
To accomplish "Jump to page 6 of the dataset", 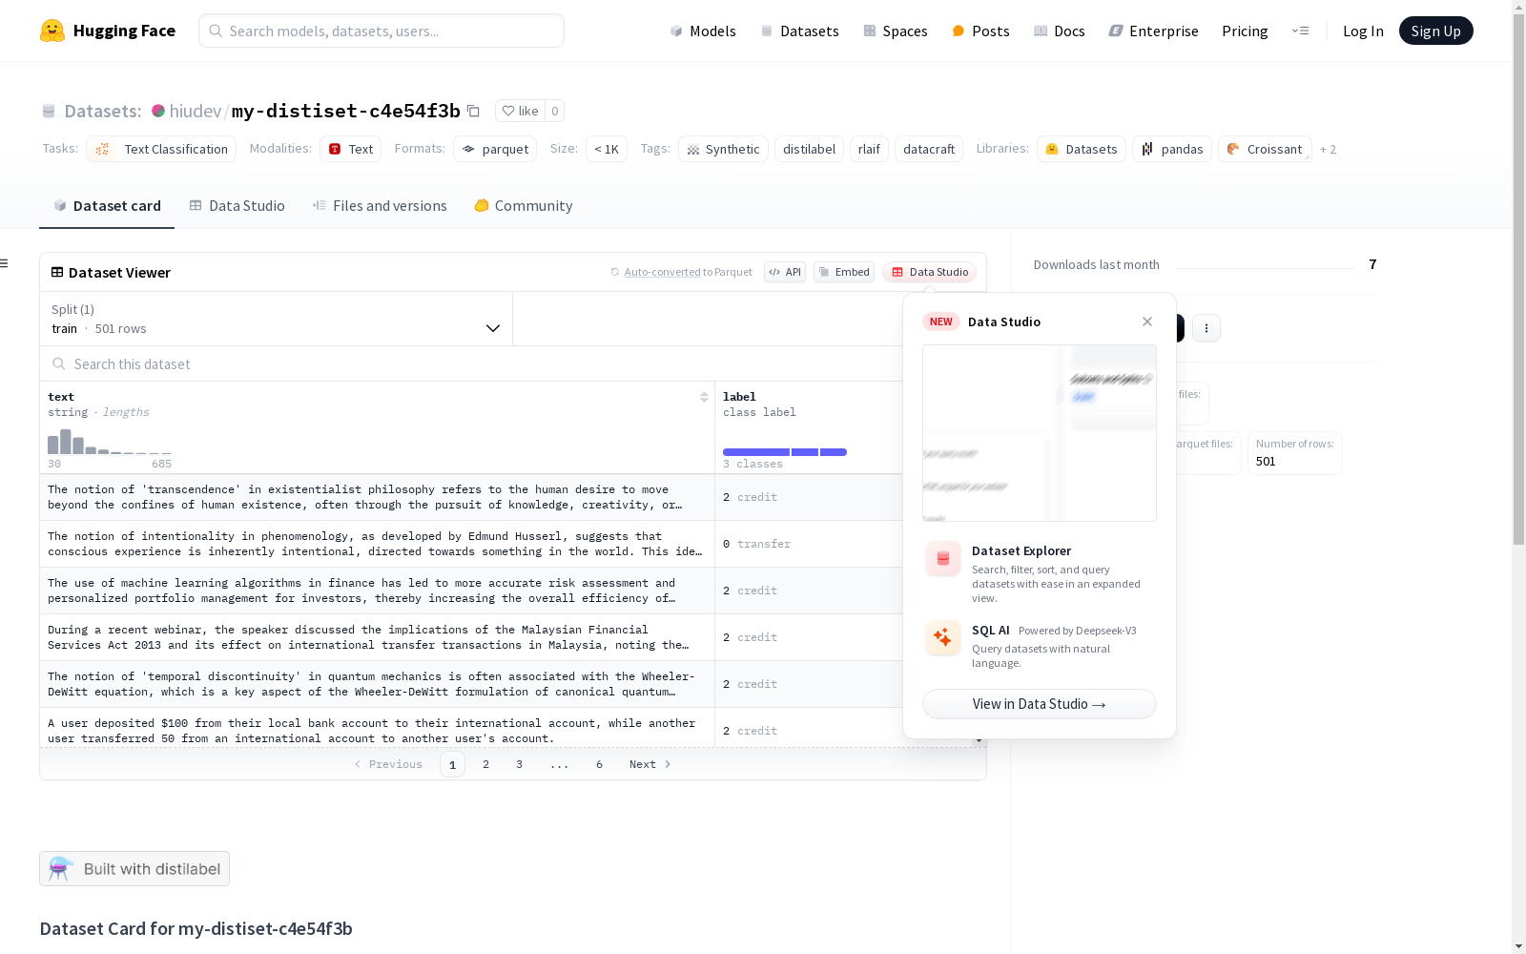I will point(600,764).
